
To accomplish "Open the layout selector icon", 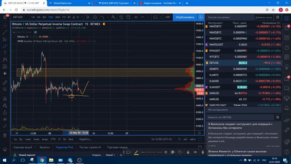I will [156, 17].
